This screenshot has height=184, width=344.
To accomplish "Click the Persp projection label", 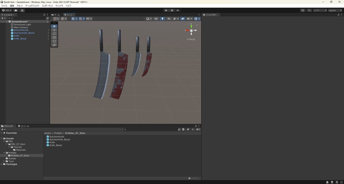I will pos(191,39).
